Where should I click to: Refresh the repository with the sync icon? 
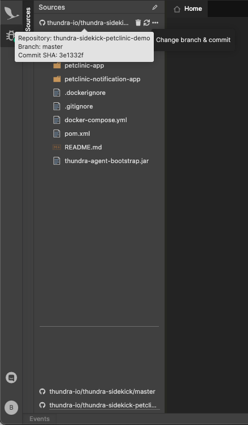click(x=147, y=23)
